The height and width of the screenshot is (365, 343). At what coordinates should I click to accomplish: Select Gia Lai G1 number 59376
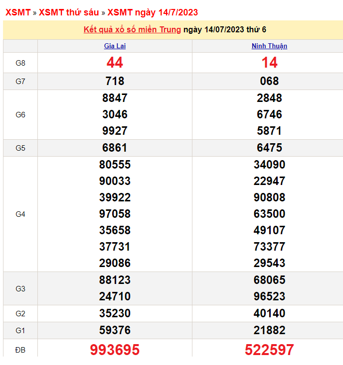(115, 330)
